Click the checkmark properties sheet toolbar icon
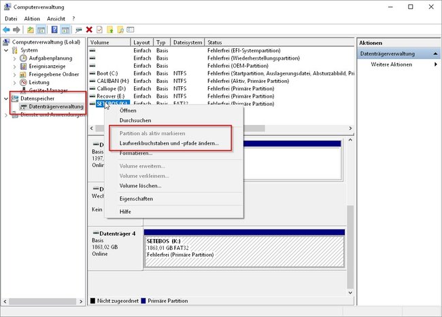Viewport: 442px width, 317px height. 99,30
